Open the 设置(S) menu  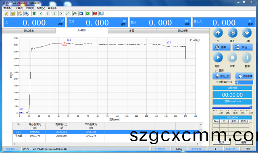pos(19,8)
